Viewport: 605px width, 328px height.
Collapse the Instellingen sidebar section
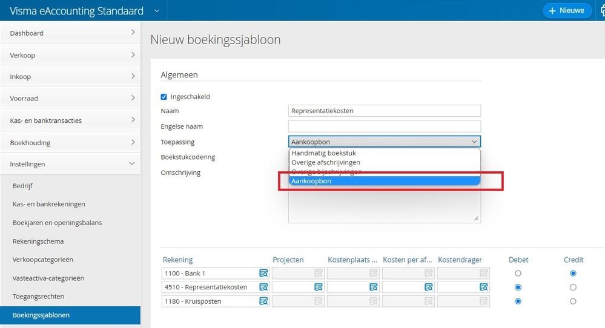(70, 164)
